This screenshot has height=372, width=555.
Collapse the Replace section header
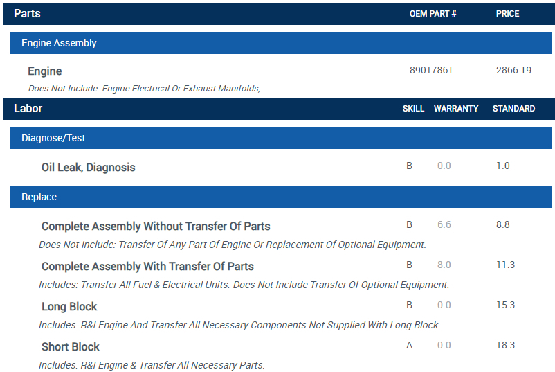point(39,197)
